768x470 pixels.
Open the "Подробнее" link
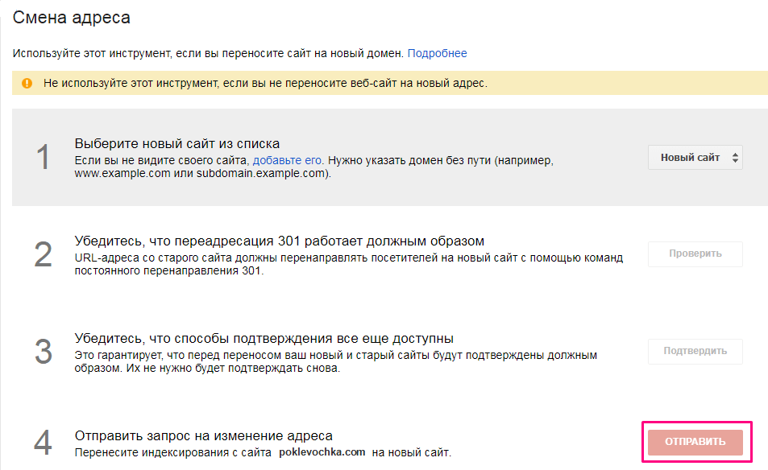(x=437, y=54)
